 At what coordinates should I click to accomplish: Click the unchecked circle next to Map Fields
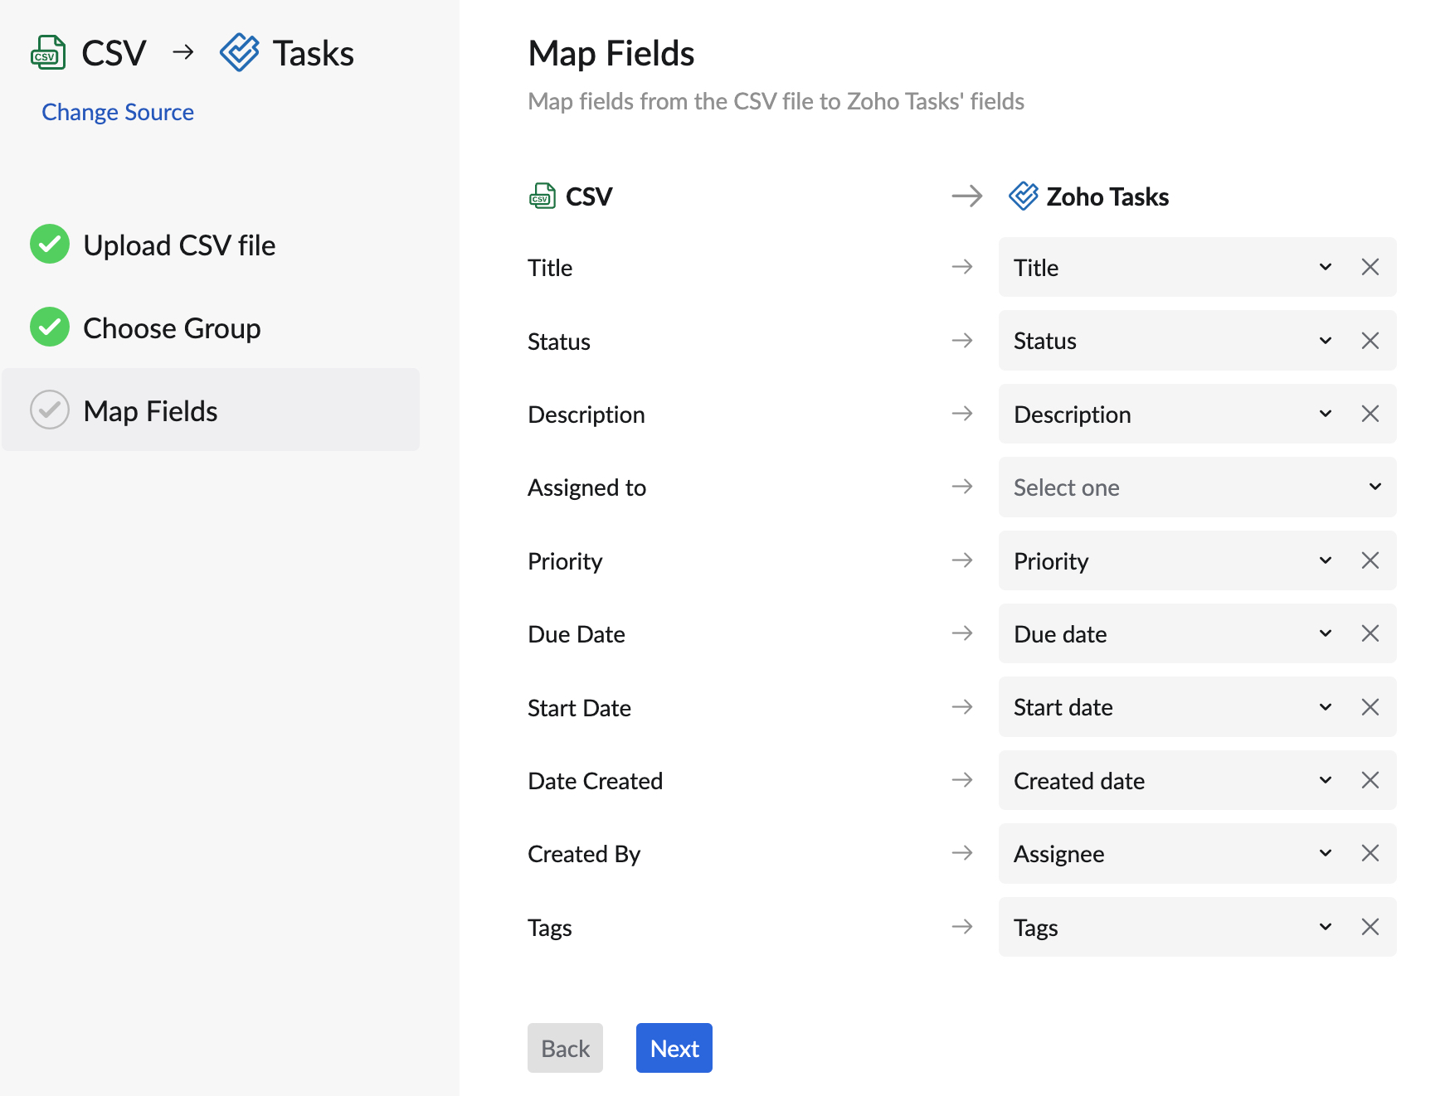pos(49,410)
